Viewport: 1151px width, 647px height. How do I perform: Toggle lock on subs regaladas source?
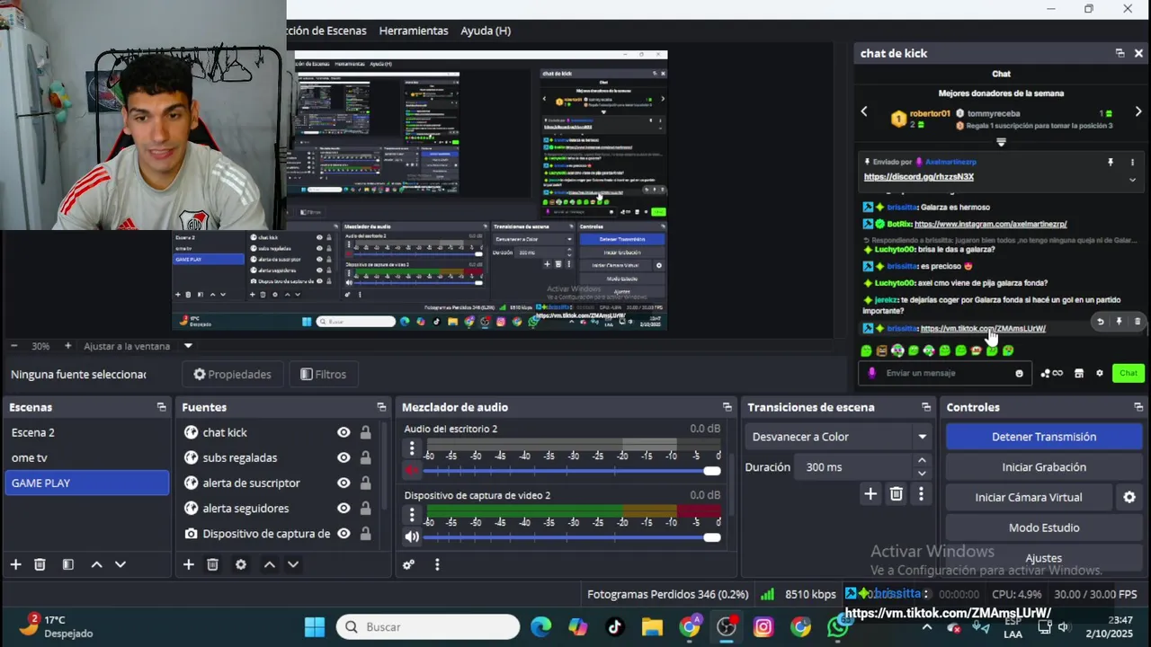(365, 457)
